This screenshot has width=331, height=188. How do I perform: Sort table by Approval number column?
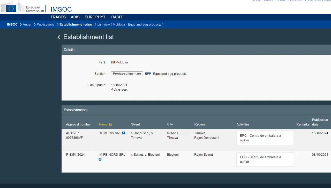point(78,125)
